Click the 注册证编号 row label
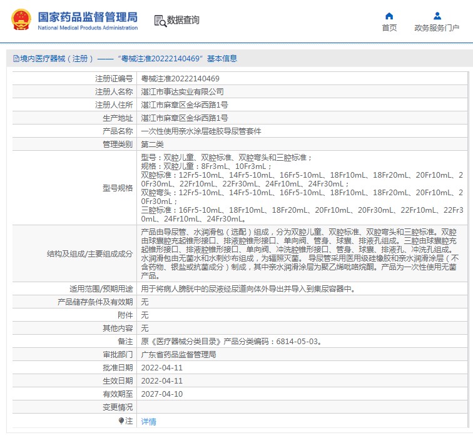 (114, 79)
